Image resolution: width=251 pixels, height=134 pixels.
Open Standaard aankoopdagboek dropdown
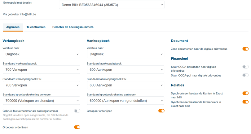[126, 70]
